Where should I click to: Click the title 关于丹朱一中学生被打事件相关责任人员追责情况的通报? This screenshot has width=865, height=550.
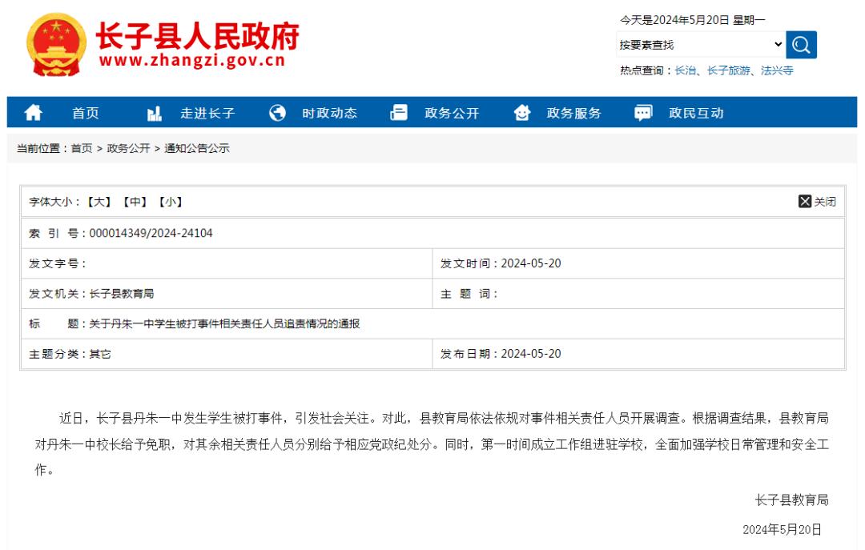[224, 323]
